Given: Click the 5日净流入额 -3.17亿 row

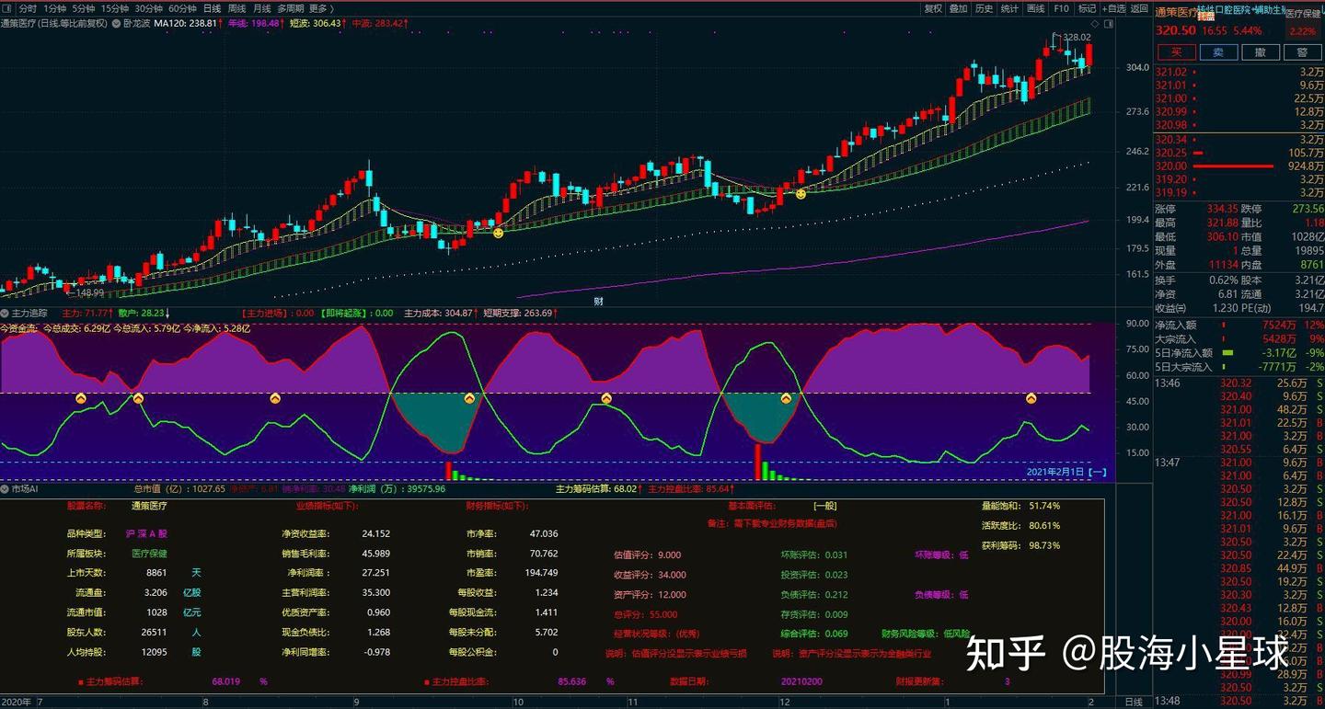Looking at the screenshot, I should [1239, 353].
